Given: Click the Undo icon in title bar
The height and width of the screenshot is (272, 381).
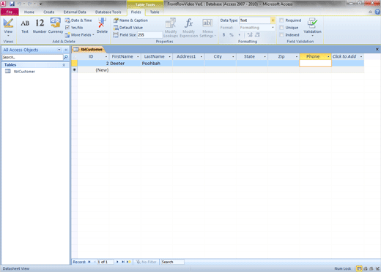Looking at the screenshot, I should click(19, 4).
